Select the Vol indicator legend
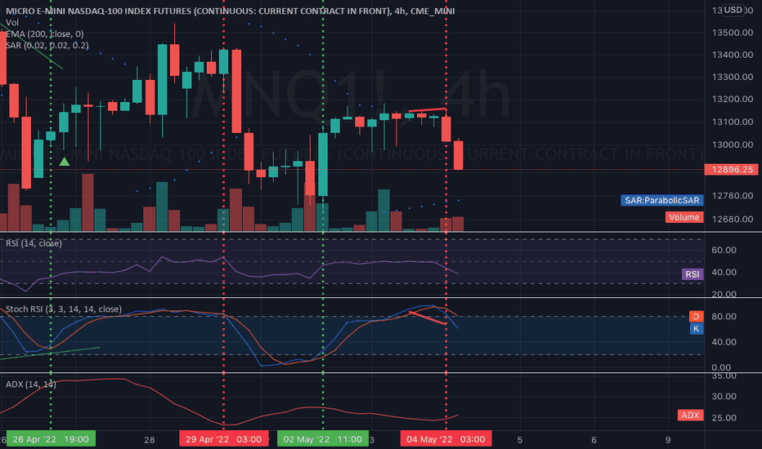This screenshot has height=449, width=762. [12, 22]
